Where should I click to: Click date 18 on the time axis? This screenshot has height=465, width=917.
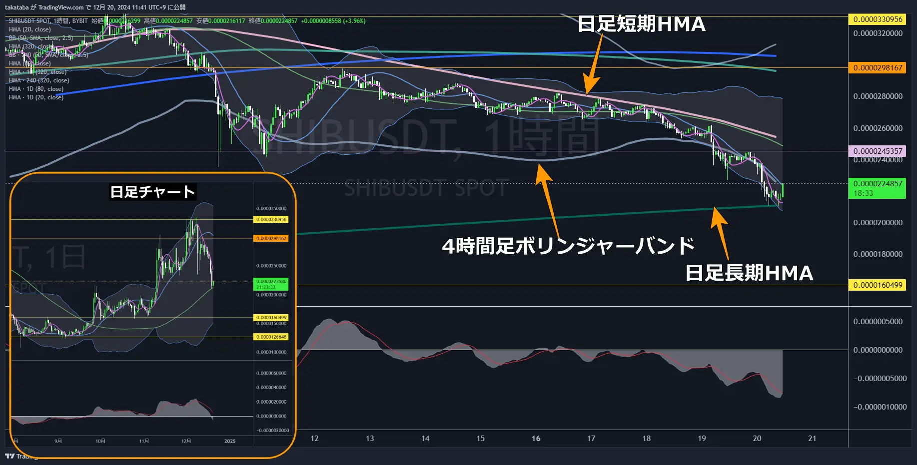[x=647, y=439]
